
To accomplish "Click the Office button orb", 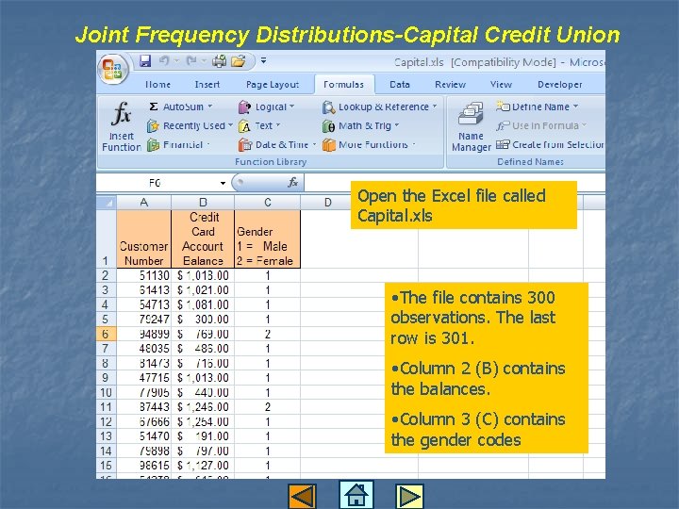I will tap(112, 69).
